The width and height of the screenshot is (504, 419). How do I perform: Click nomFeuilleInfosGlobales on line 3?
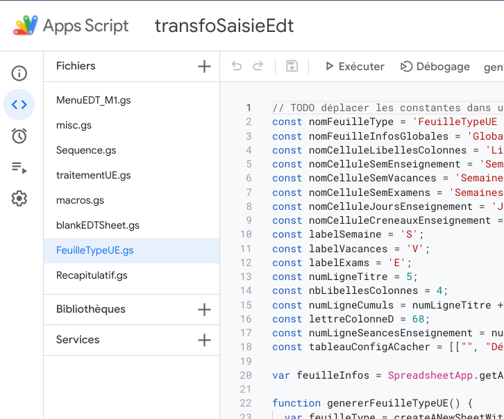pyautogui.click(x=378, y=136)
